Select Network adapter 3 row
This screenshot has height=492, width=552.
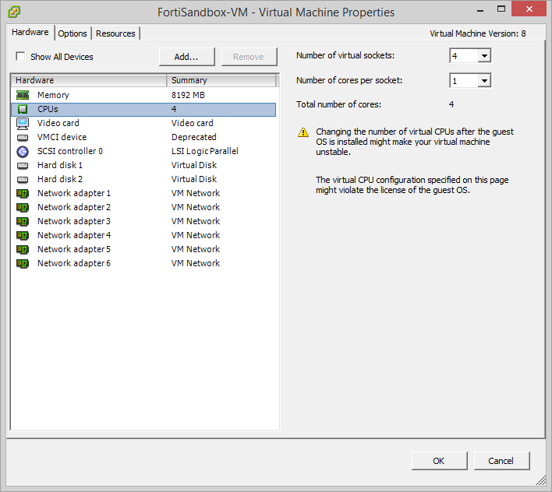(x=74, y=221)
